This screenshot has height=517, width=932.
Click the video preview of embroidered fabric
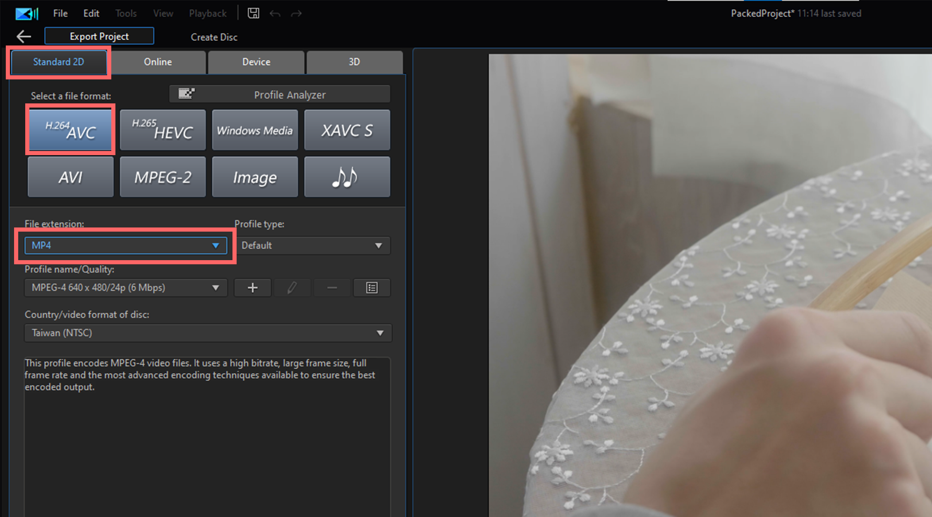[710, 285]
